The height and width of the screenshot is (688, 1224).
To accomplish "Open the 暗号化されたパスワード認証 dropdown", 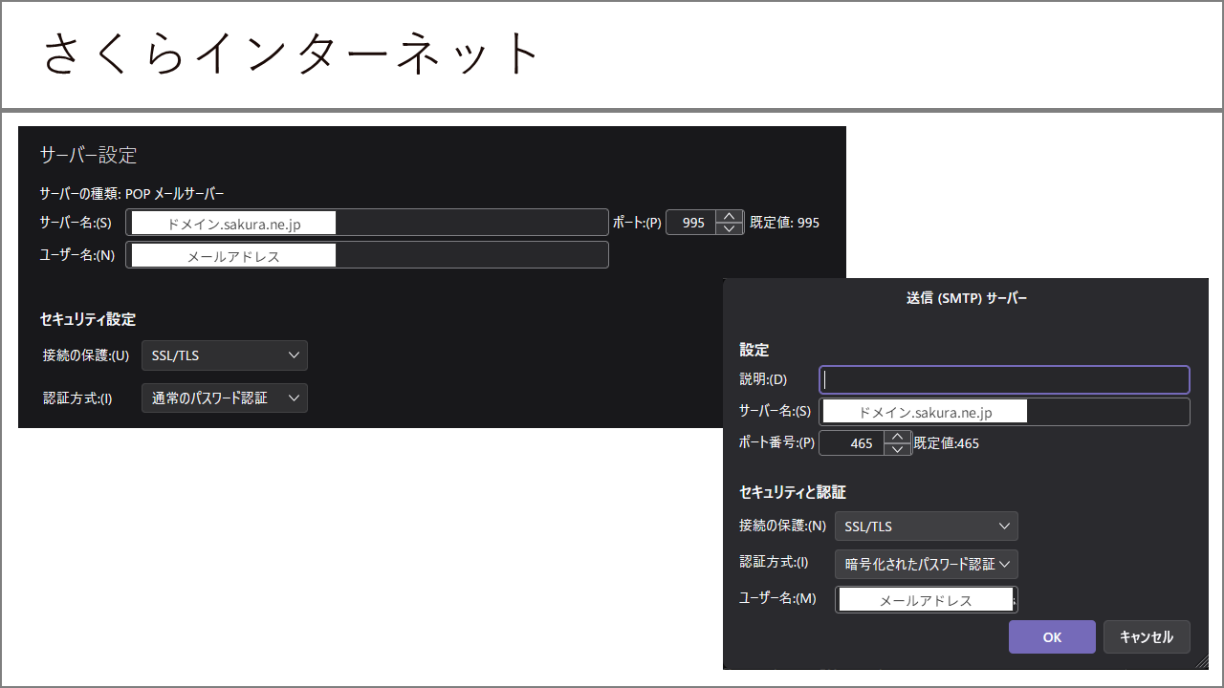I will (927, 565).
